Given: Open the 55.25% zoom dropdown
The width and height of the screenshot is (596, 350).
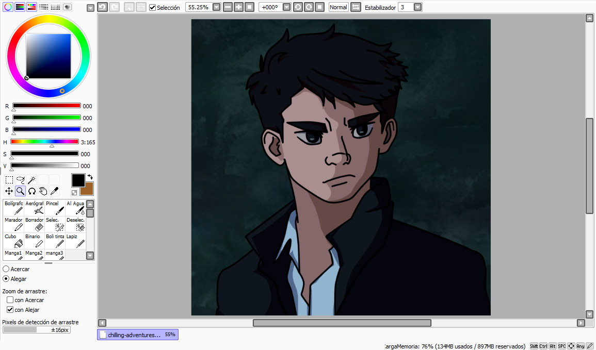Looking at the screenshot, I should coord(216,7).
